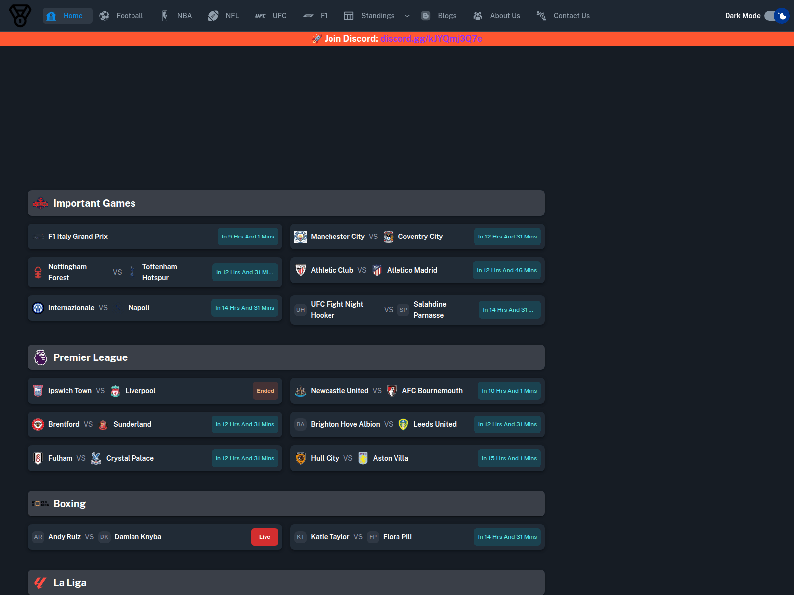Click the Nottingham Forest crest
The width and height of the screenshot is (794, 595).
[x=38, y=272]
